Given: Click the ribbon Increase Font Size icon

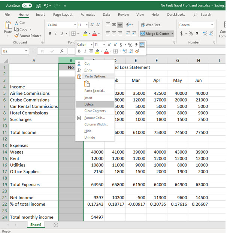Looking at the screenshot, I should tap(92, 25).
